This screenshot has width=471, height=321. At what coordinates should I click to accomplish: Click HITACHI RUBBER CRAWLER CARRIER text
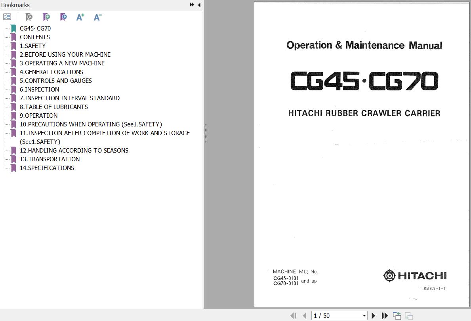coord(364,113)
